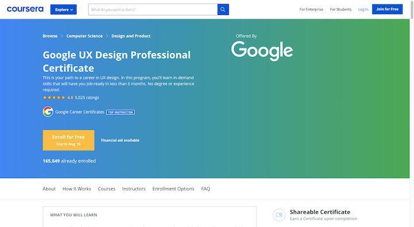414x227 pixels.
Task: Click the star rating icons
Action: (54, 97)
